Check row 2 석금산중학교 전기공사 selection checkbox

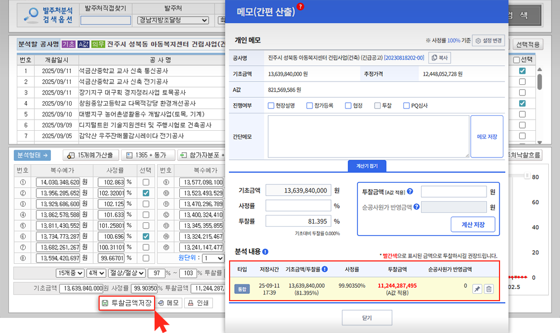point(522,82)
